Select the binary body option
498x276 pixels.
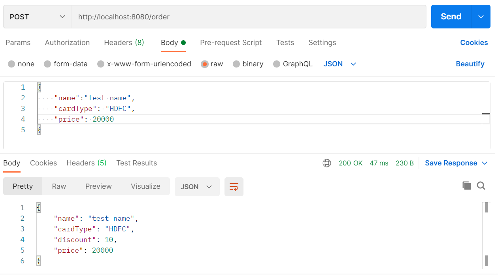(248, 64)
